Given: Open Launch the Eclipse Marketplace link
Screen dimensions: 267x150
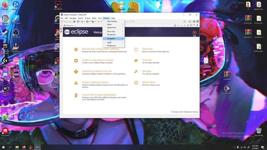Looking at the screenshot, I should (x=99, y=95).
